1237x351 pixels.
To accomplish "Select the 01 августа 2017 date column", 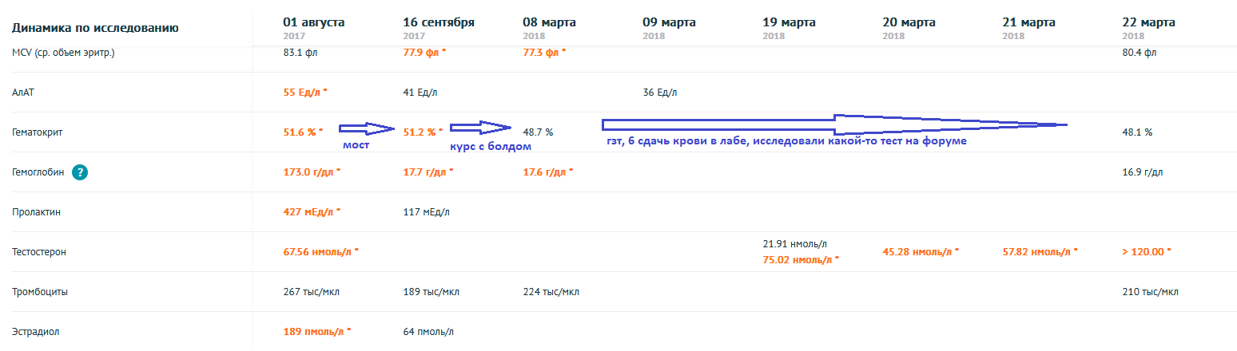I will click(x=314, y=26).
